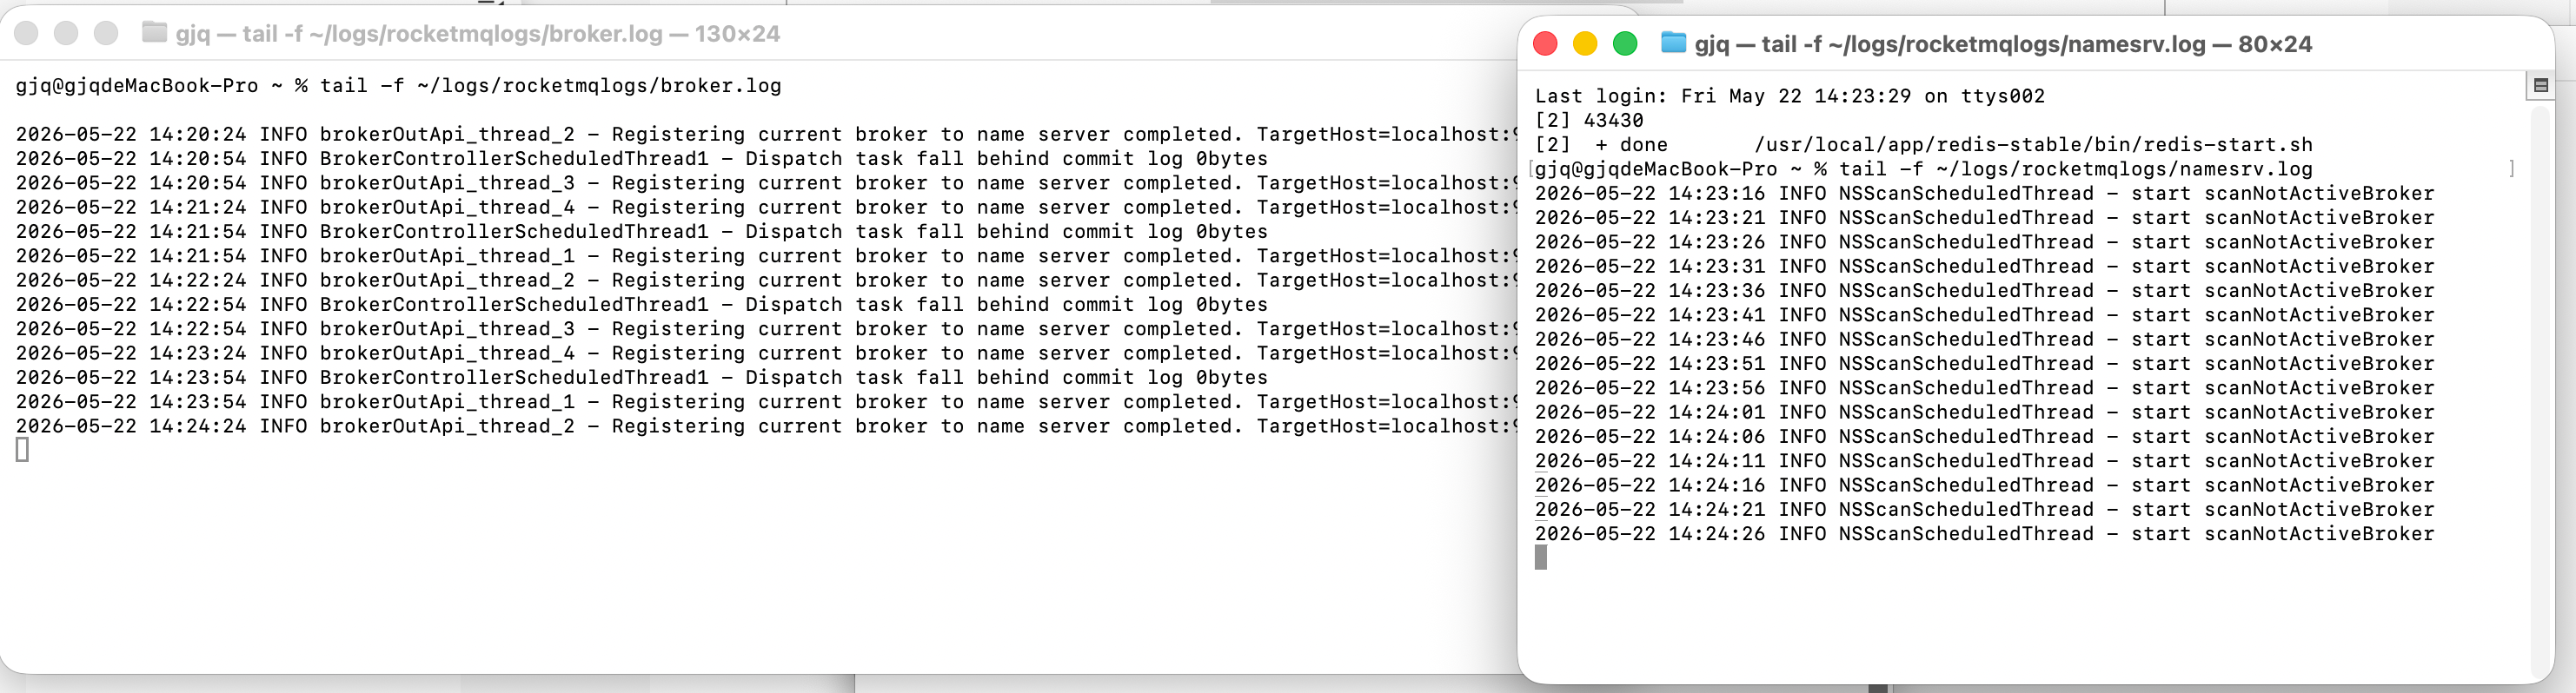Click the 14:21:54 brokerOutApi_thread_1 broker line
This screenshot has width=2576, height=693.
coord(766,255)
